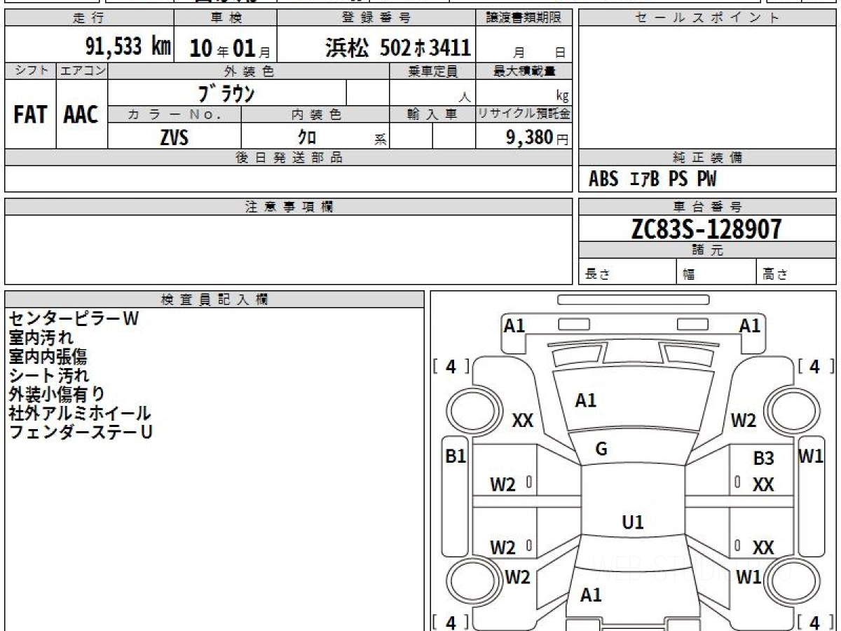Click the top-left A1 bumper corner mark

coord(514,325)
